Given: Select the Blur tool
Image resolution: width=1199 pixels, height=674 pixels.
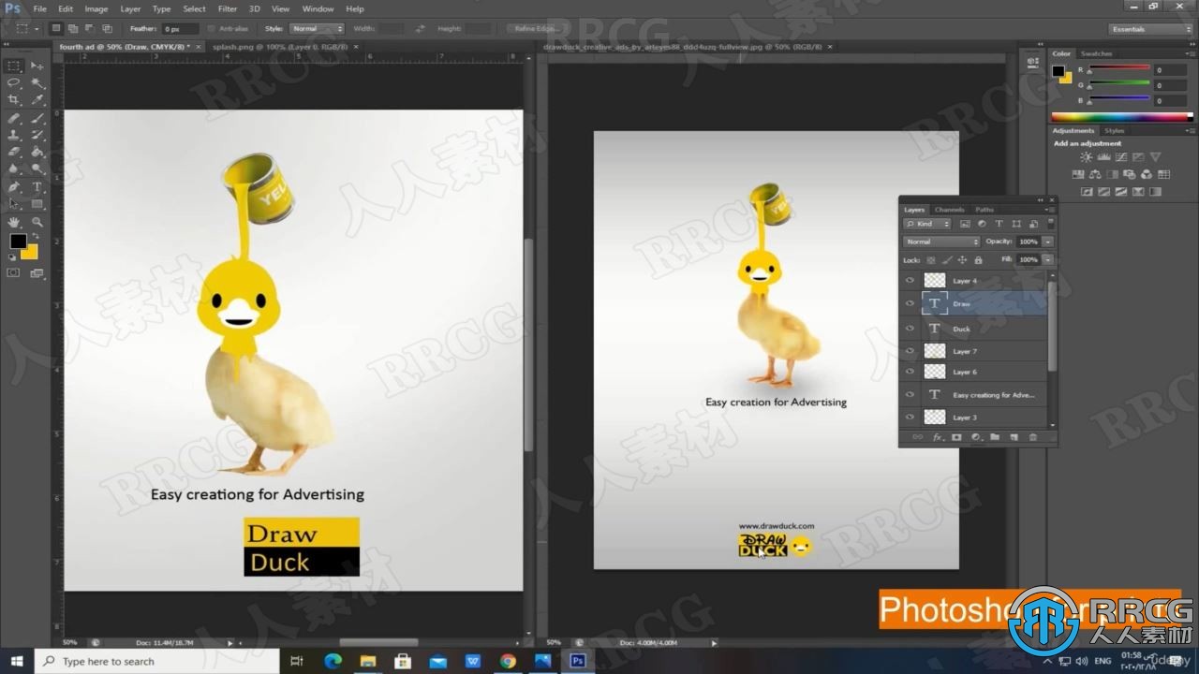Looking at the screenshot, I should point(14,169).
